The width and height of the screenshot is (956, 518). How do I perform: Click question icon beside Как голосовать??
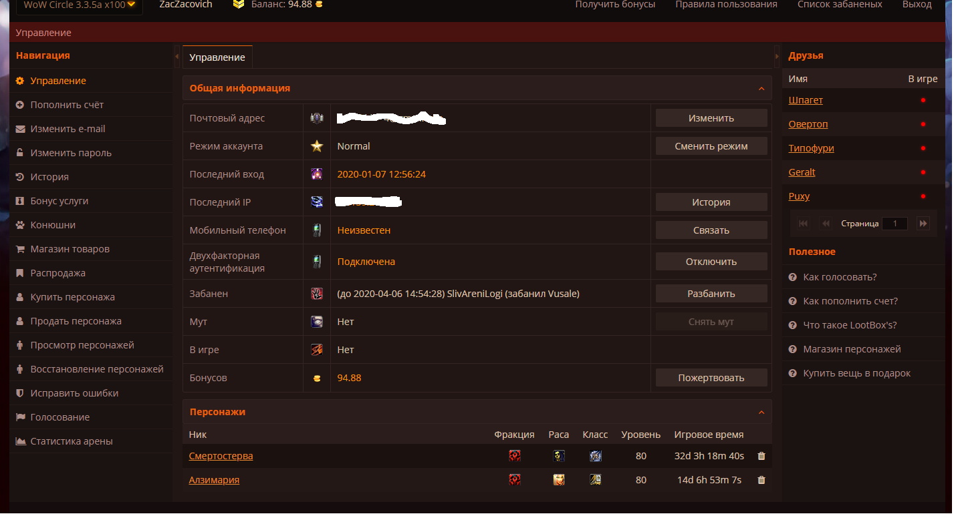click(x=793, y=277)
